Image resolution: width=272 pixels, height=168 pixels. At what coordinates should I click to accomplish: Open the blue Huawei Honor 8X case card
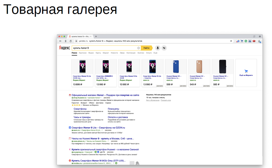click(176, 73)
